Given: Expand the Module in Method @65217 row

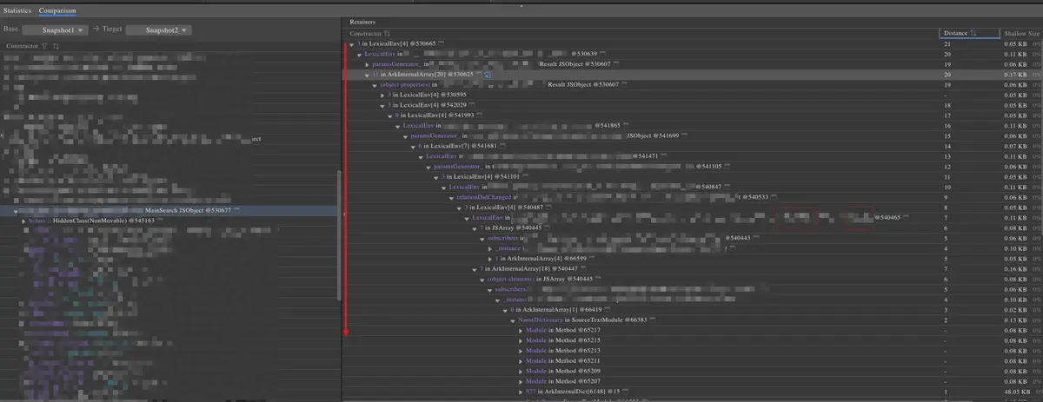Looking at the screenshot, I should (x=520, y=331).
